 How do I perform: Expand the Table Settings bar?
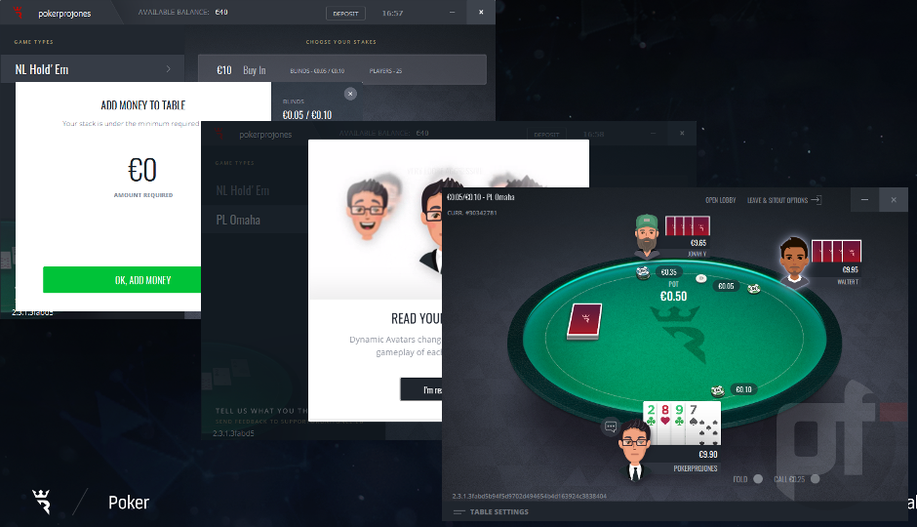(675, 511)
